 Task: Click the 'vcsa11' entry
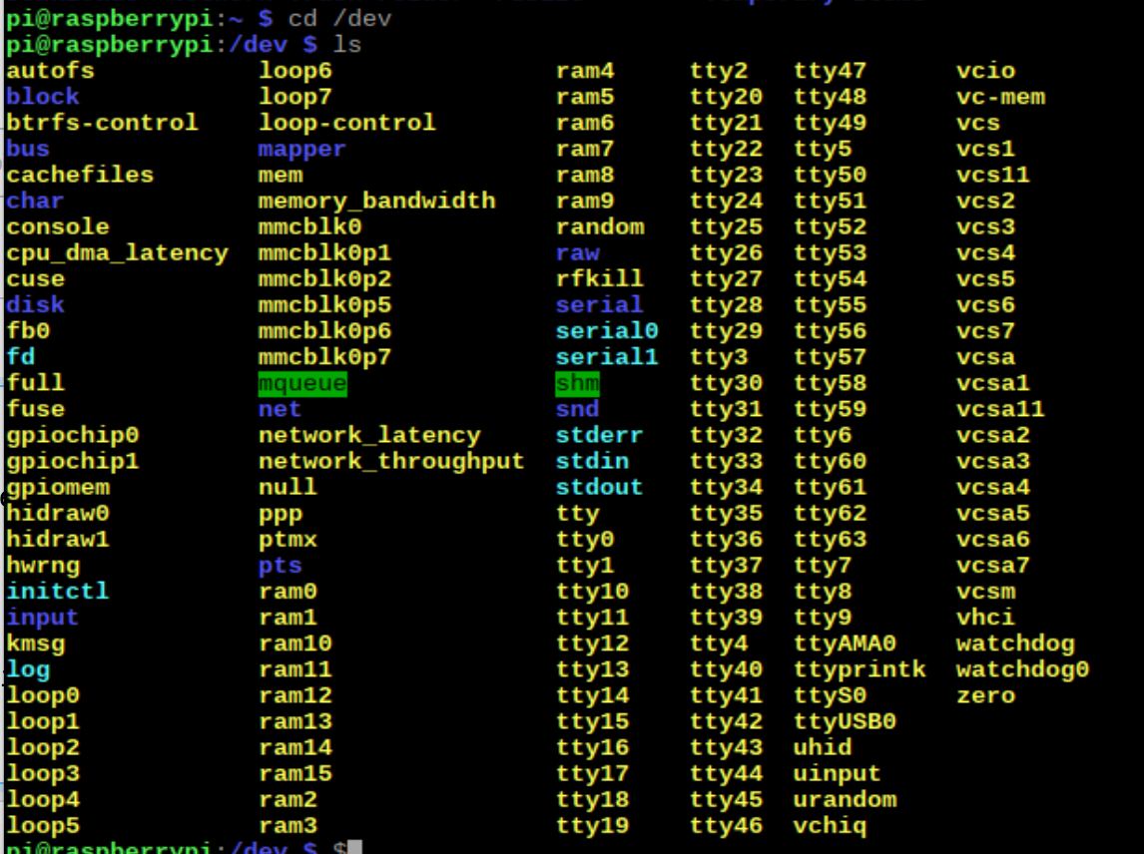pyautogui.click(x=1001, y=409)
